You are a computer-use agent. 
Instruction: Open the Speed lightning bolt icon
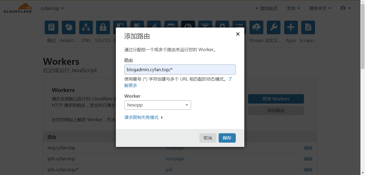pos(154,24)
